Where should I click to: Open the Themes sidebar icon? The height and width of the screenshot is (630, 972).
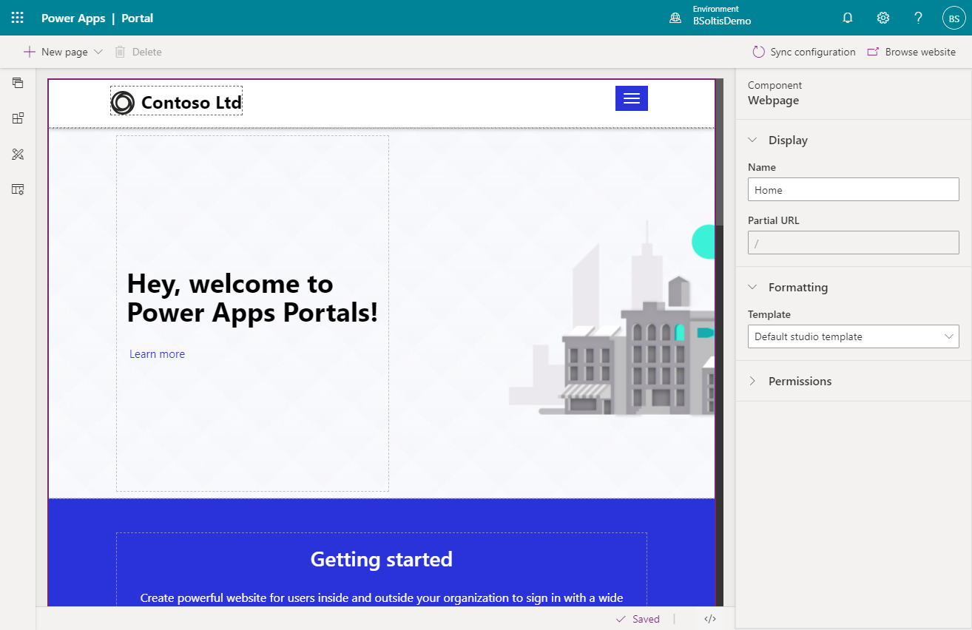point(18,154)
